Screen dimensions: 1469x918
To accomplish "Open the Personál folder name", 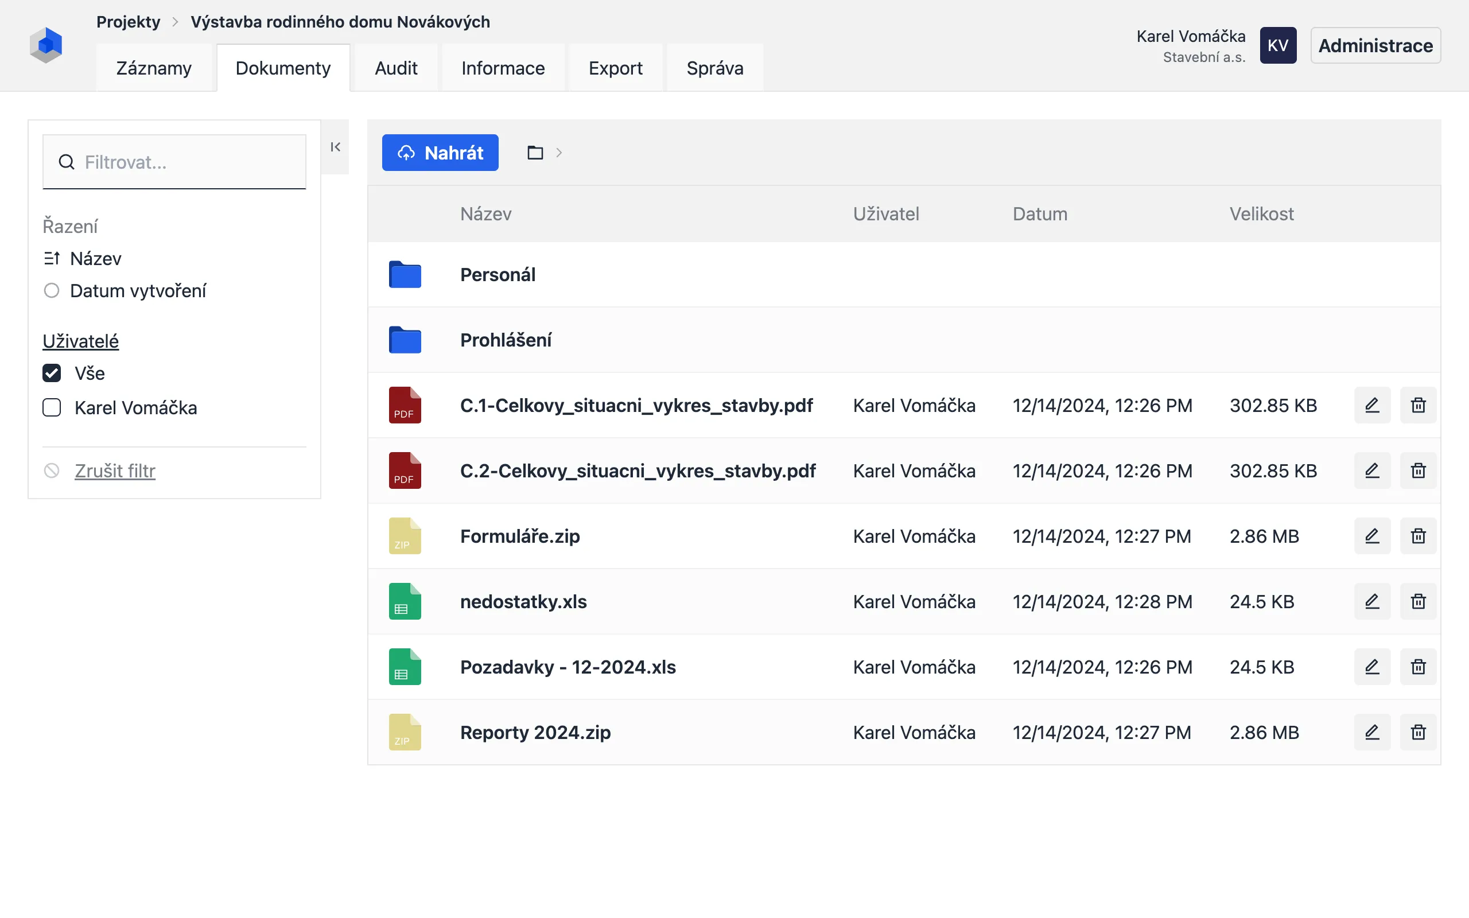I will pyautogui.click(x=498, y=274).
